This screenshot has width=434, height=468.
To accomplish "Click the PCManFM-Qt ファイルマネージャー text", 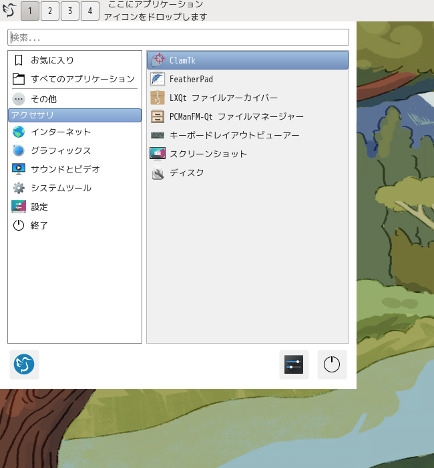I will pos(236,116).
